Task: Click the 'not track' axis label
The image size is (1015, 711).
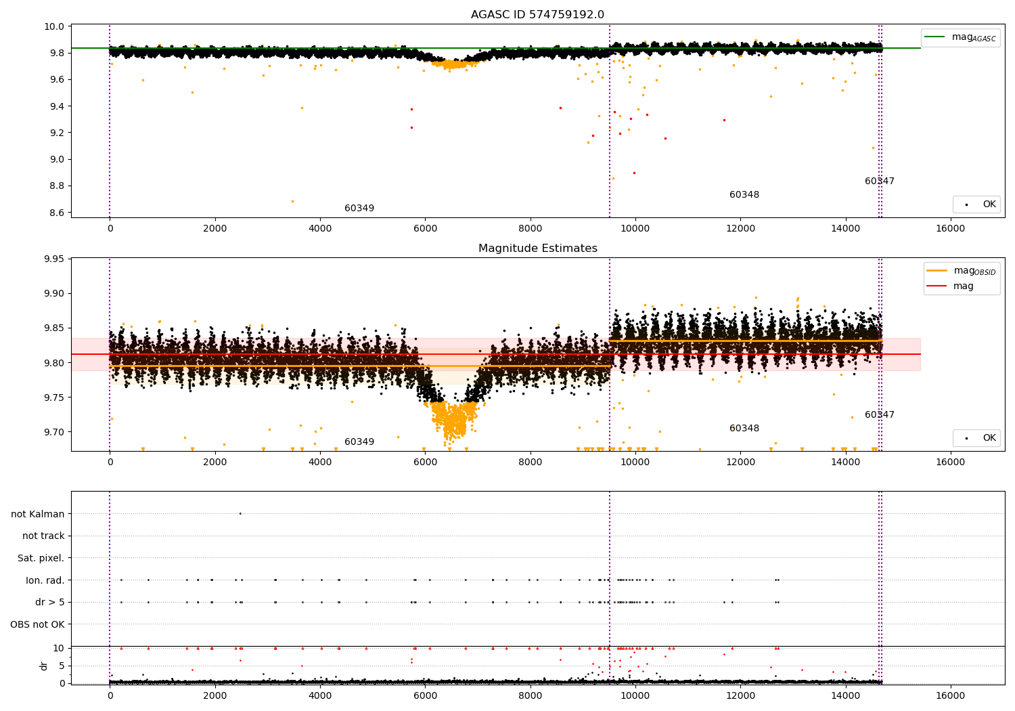Action: tap(43, 536)
